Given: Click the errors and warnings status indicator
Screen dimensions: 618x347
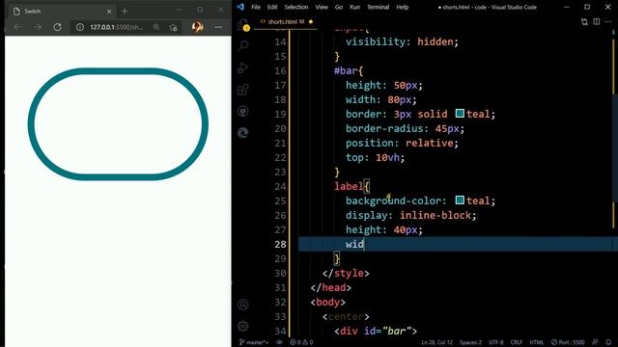Looking at the screenshot, I should (301, 342).
